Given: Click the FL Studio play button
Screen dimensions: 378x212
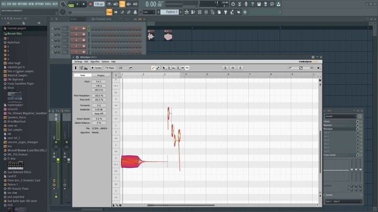Looking at the screenshot, I should pyautogui.click(x=77, y=4).
